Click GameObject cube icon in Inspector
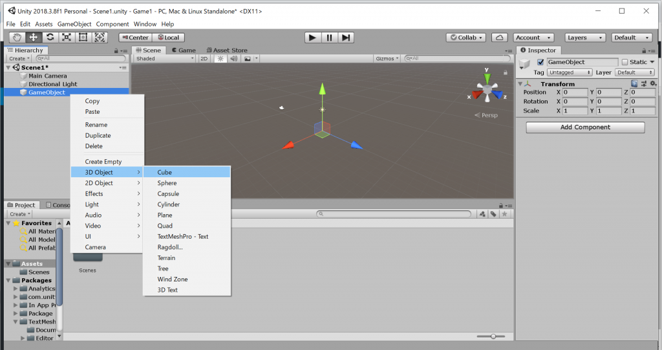Viewport: 662px width, 350px height. (x=524, y=63)
